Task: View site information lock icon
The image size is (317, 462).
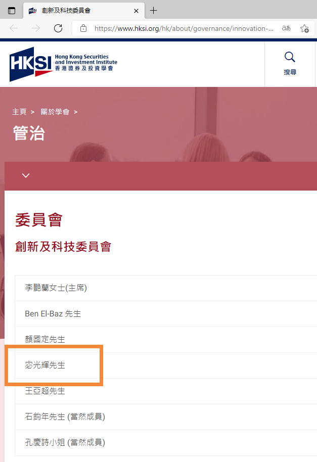Action: 83,28
